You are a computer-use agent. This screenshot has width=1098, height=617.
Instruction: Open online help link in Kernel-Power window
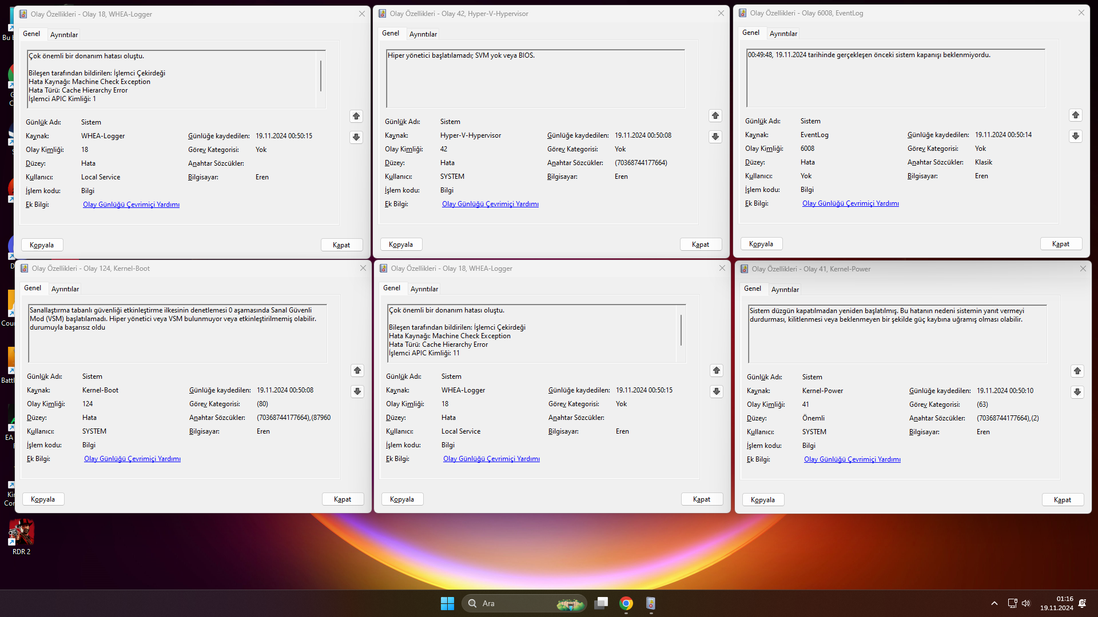(x=852, y=459)
